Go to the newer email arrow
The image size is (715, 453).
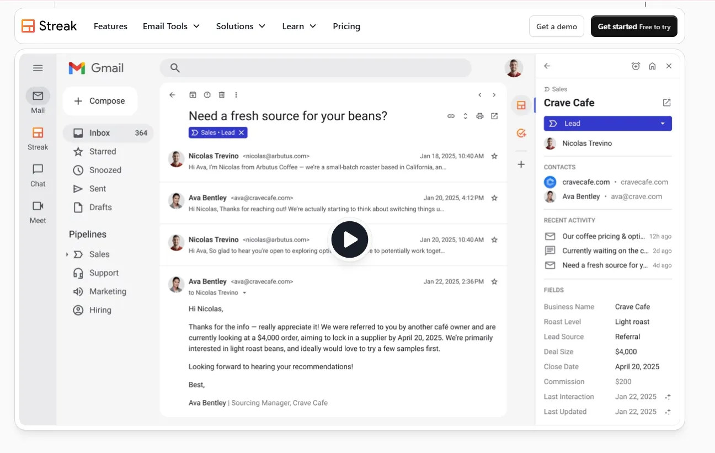(x=480, y=95)
